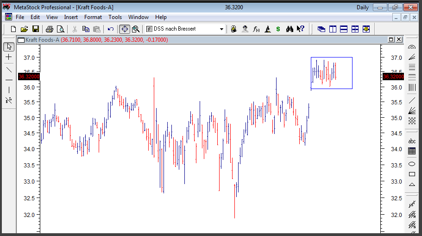Click the Kraft Foods-A price header text
Viewport: 422px width, 236px height.
(97, 40)
